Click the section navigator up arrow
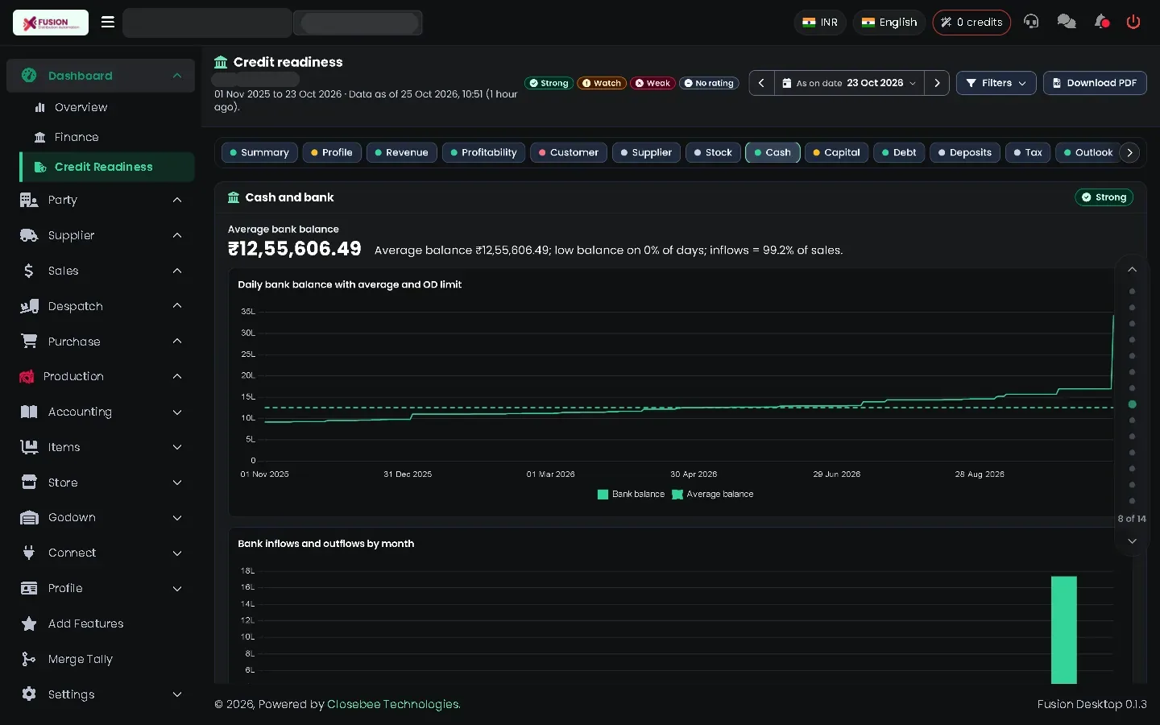This screenshot has height=725, width=1160. click(1132, 269)
